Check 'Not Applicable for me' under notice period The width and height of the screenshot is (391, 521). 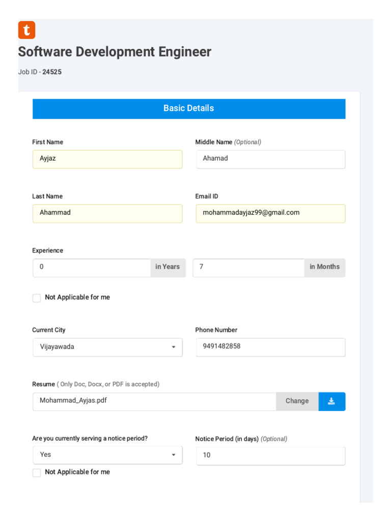[x=37, y=473]
